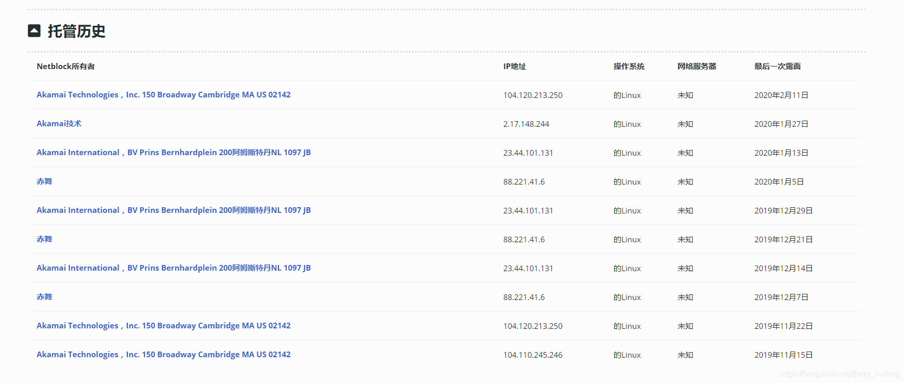This screenshot has width=904, height=383.
Task: Click the date 2019年12月21日
Action: tap(783, 240)
